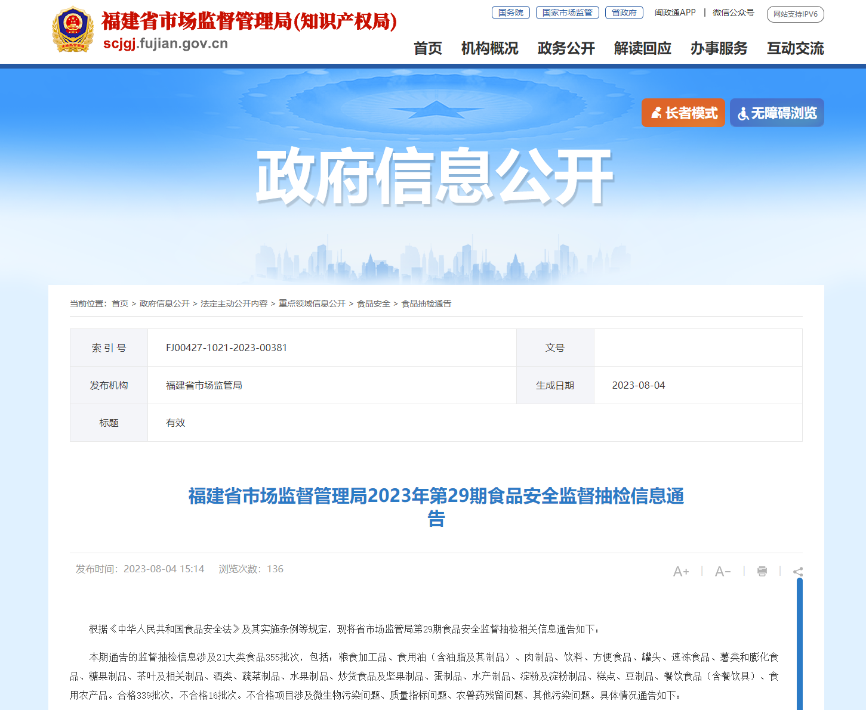Click the national emblem logo of the bureau
Viewport: 866px width, 710px height.
[x=73, y=28]
